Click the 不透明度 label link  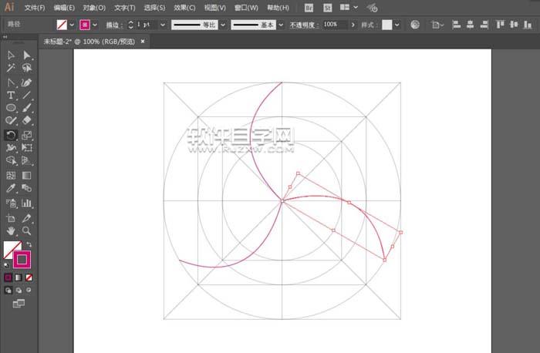click(303, 25)
